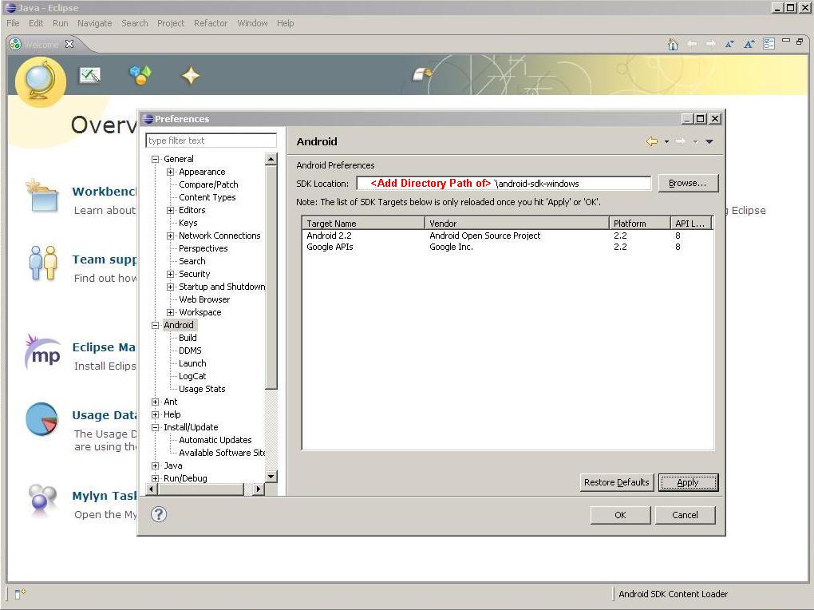This screenshot has height=610, width=814.
Task: Click the Cancel button
Action: pos(686,515)
